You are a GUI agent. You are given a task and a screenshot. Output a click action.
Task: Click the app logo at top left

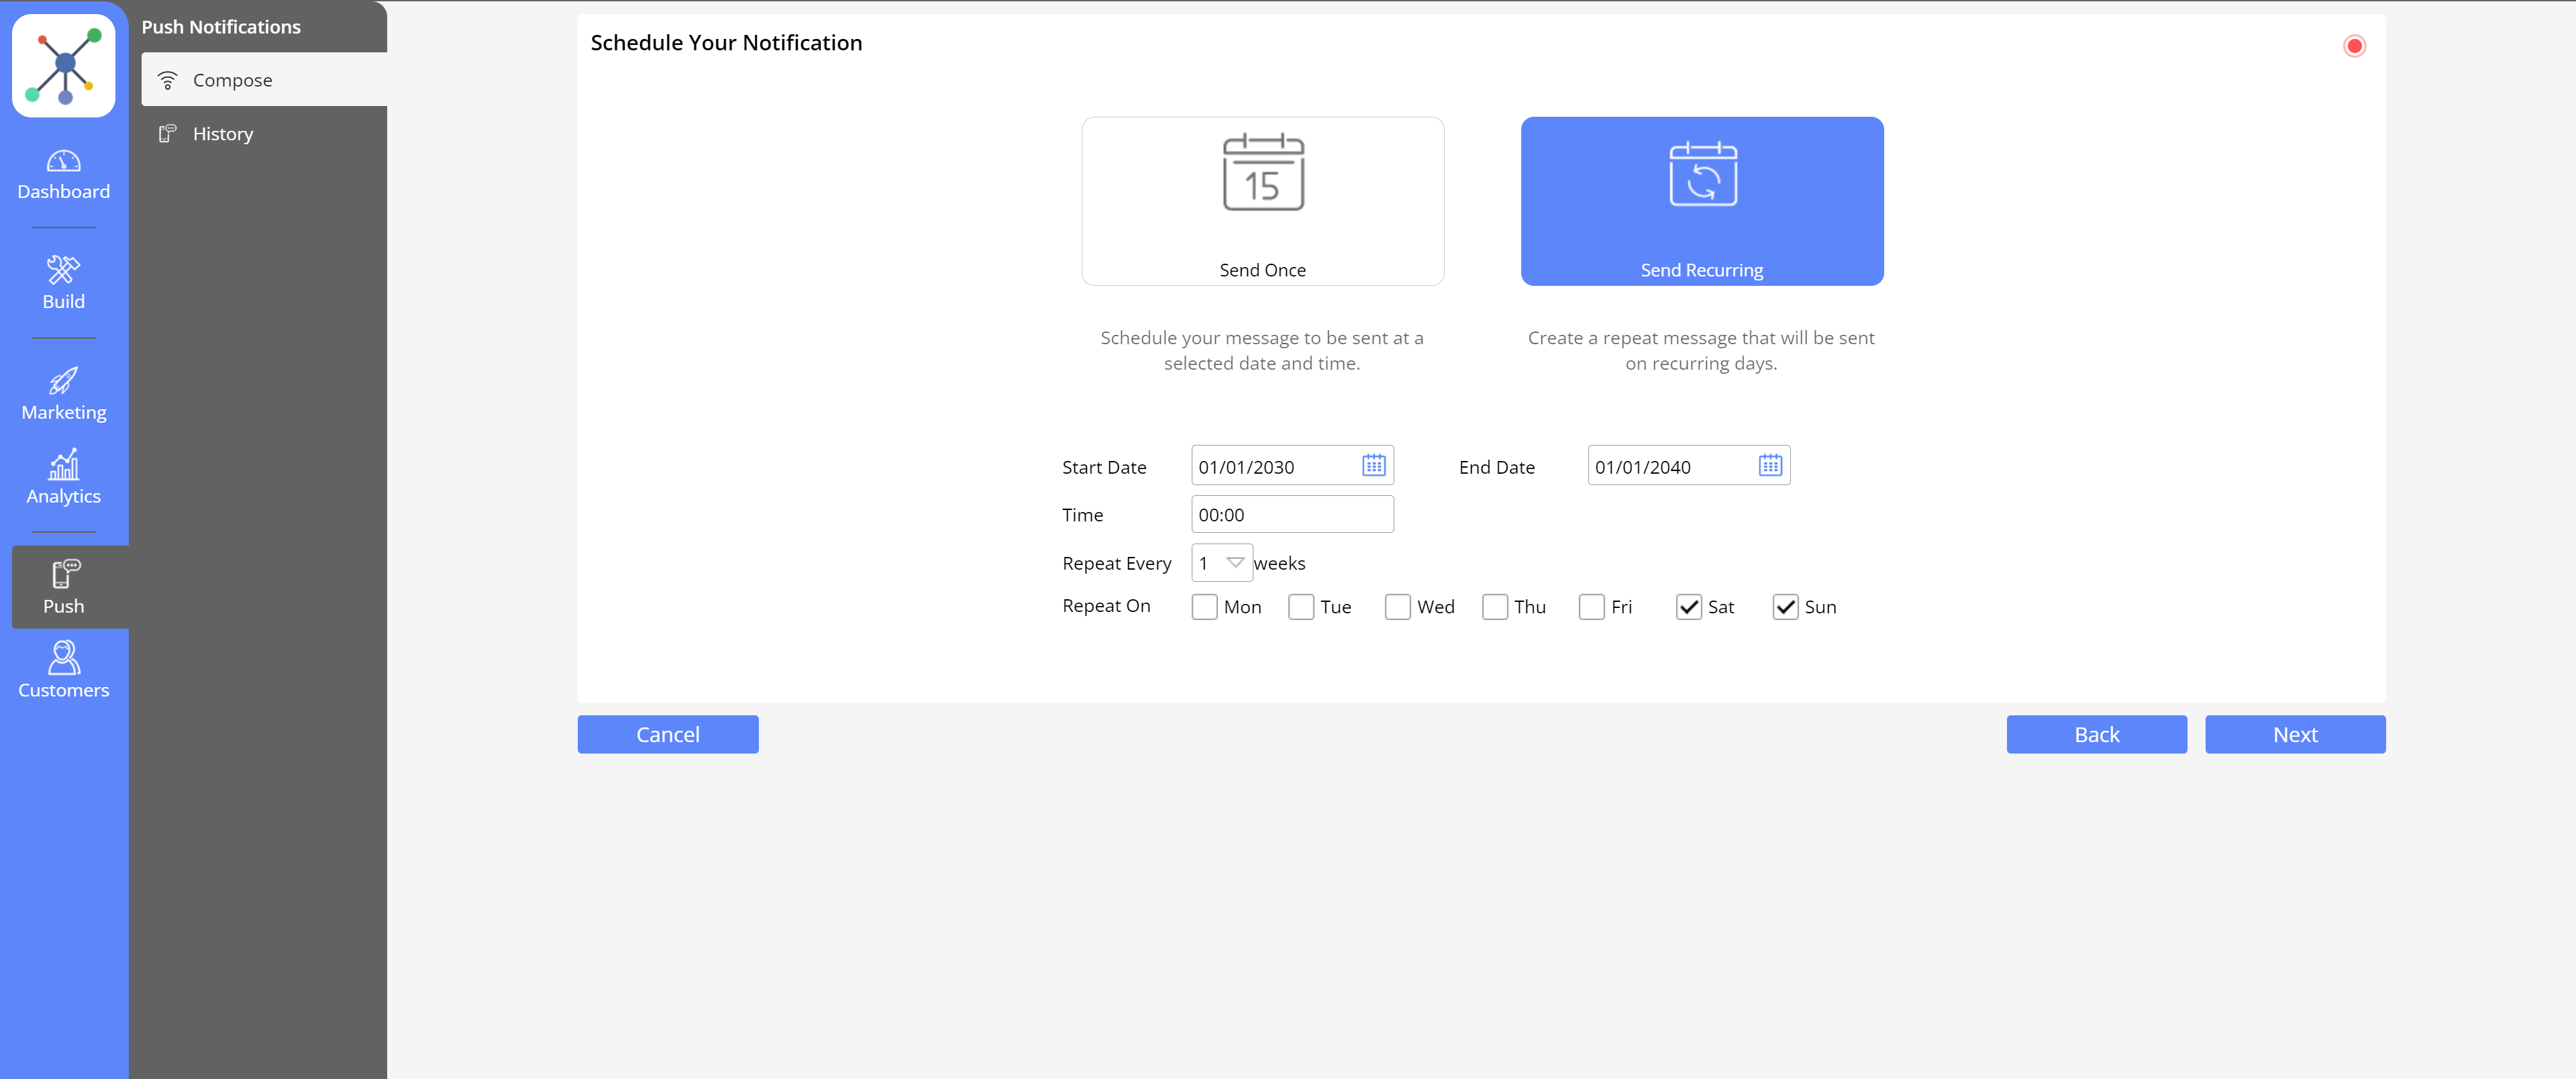point(64,66)
